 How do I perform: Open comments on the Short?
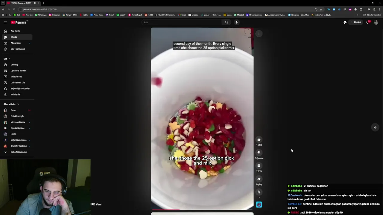point(259,166)
